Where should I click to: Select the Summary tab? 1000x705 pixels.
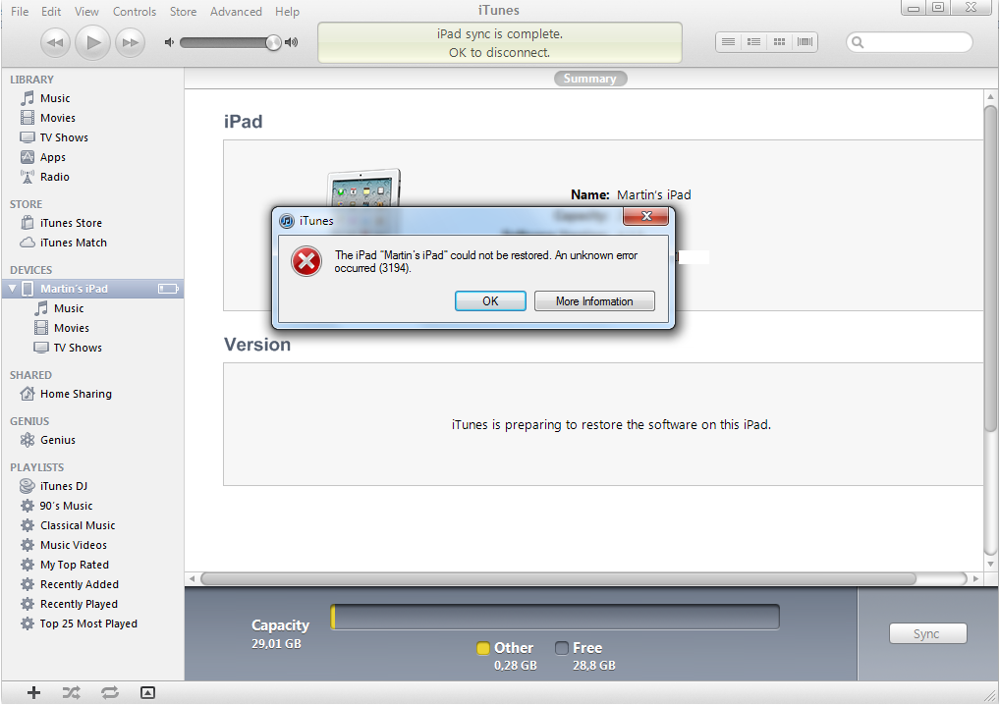pos(590,79)
